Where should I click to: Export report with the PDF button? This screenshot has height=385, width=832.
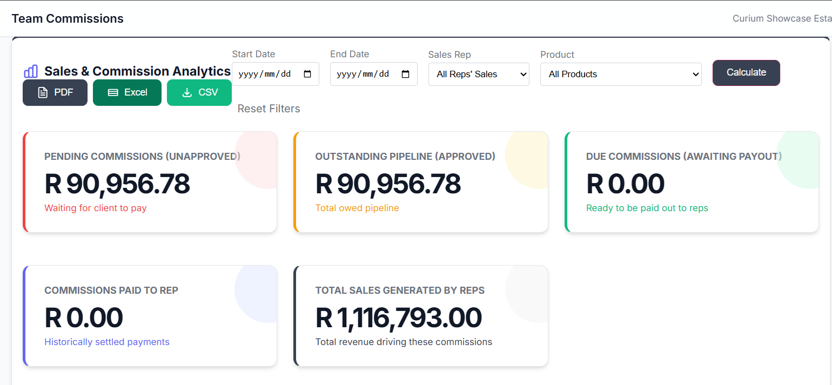[55, 92]
